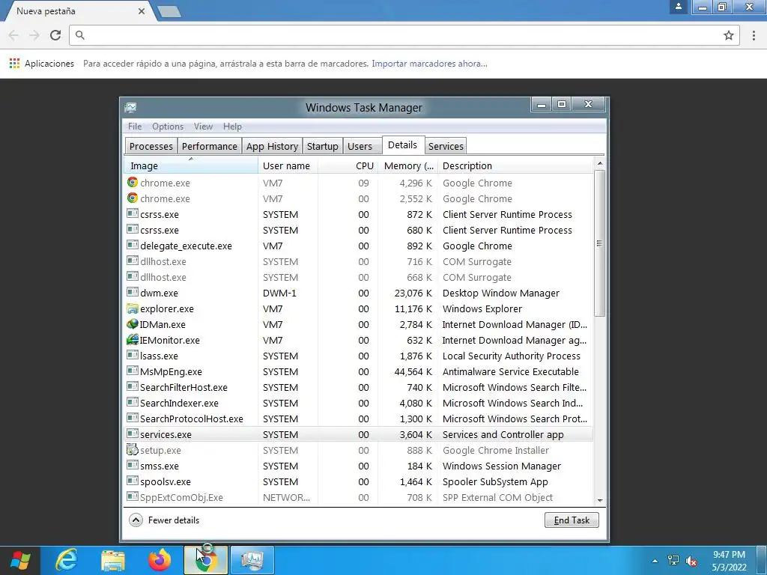The width and height of the screenshot is (767, 575).
Task: Open Chrome three-dot menu
Action: (x=754, y=35)
